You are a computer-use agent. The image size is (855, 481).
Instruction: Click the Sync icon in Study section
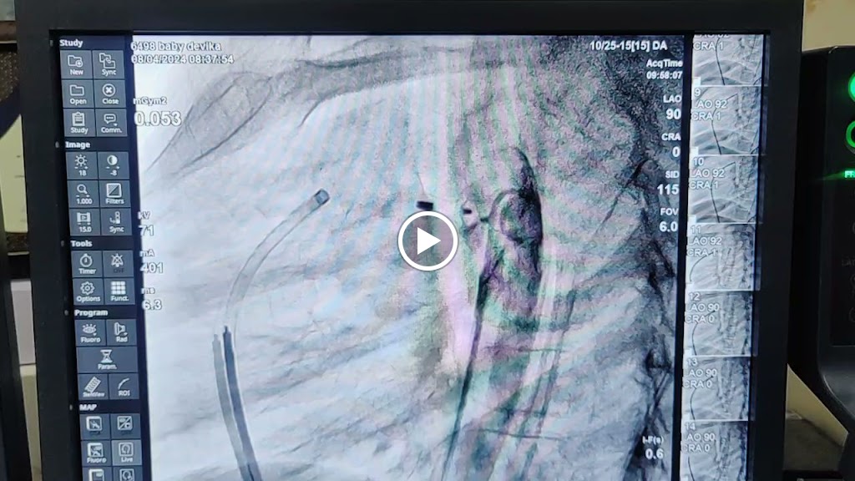[x=108, y=64]
